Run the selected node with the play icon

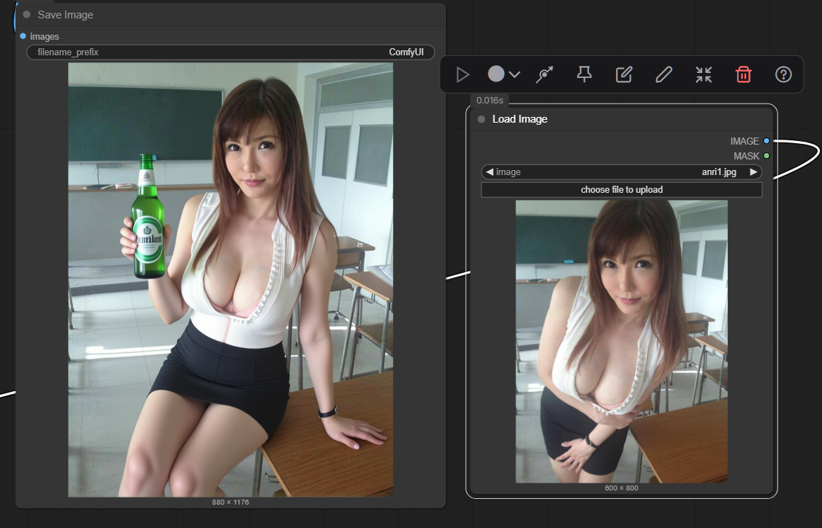click(x=462, y=74)
